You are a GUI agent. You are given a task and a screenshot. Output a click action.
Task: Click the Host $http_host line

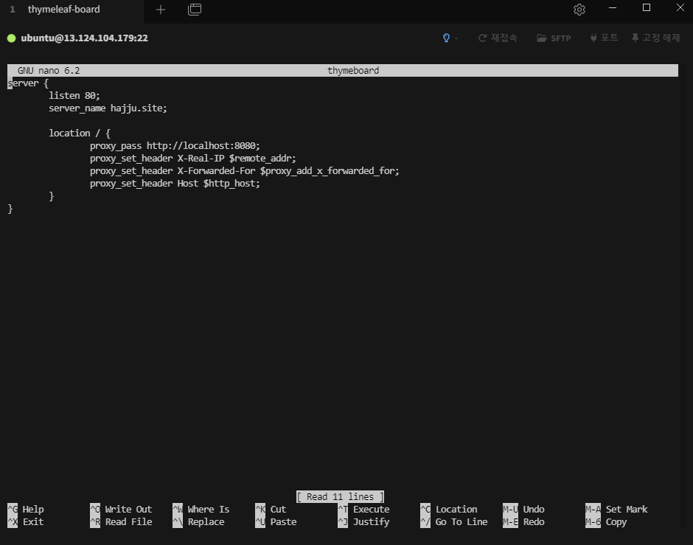(175, 184)
